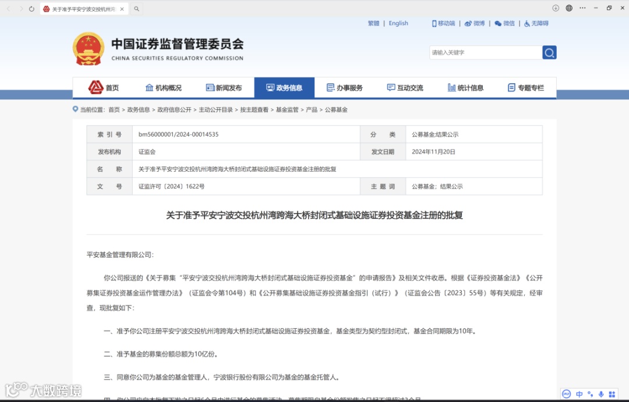
Task: Select the addressee 平安基金管理有限公司
Action: coord(119,255)
